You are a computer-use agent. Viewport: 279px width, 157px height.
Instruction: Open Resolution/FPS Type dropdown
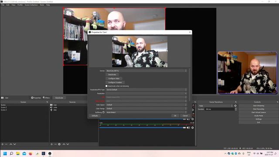pos(146,90)
